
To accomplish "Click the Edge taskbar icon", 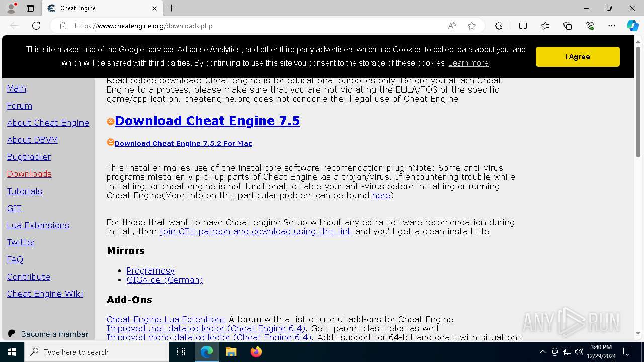I will [x=207, y=352].
